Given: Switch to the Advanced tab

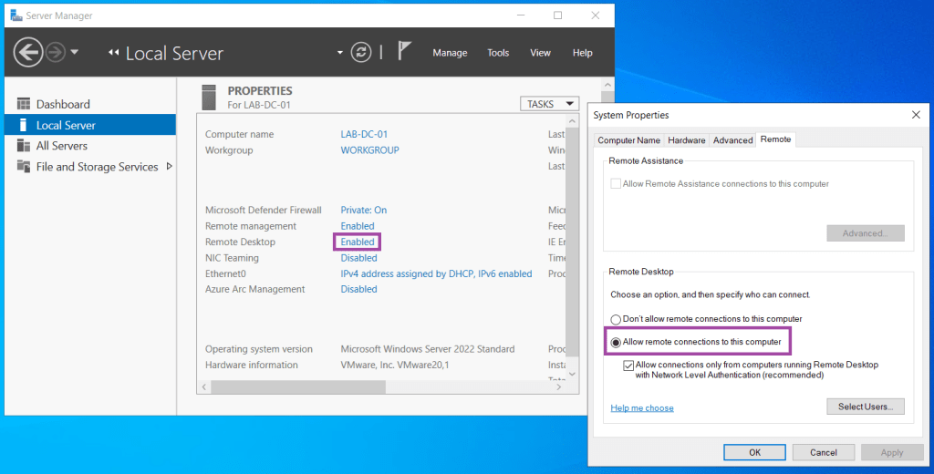Looking at the screenshot, I should (732, 140).
